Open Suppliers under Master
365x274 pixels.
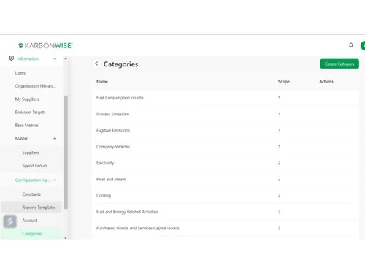[31, 153]
